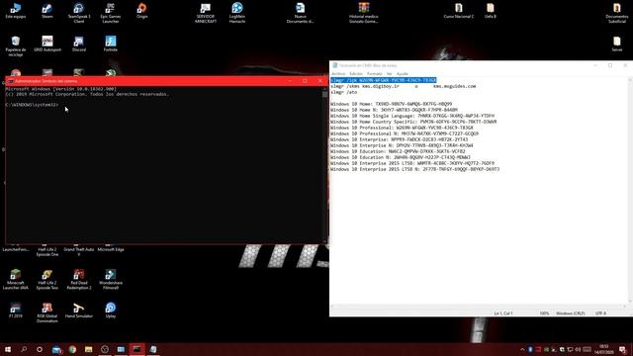
Task: Open the notification center icon
Action: 622,349
